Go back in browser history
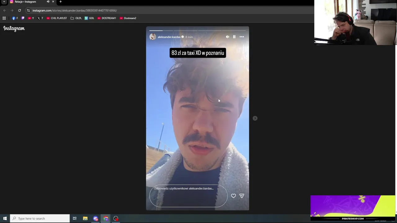 (x=4, y=11)
